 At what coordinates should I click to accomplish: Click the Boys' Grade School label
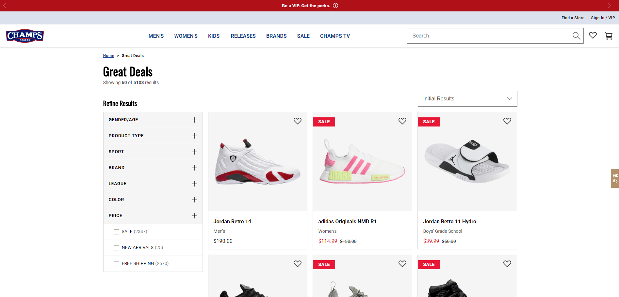(x=443, y=231)
